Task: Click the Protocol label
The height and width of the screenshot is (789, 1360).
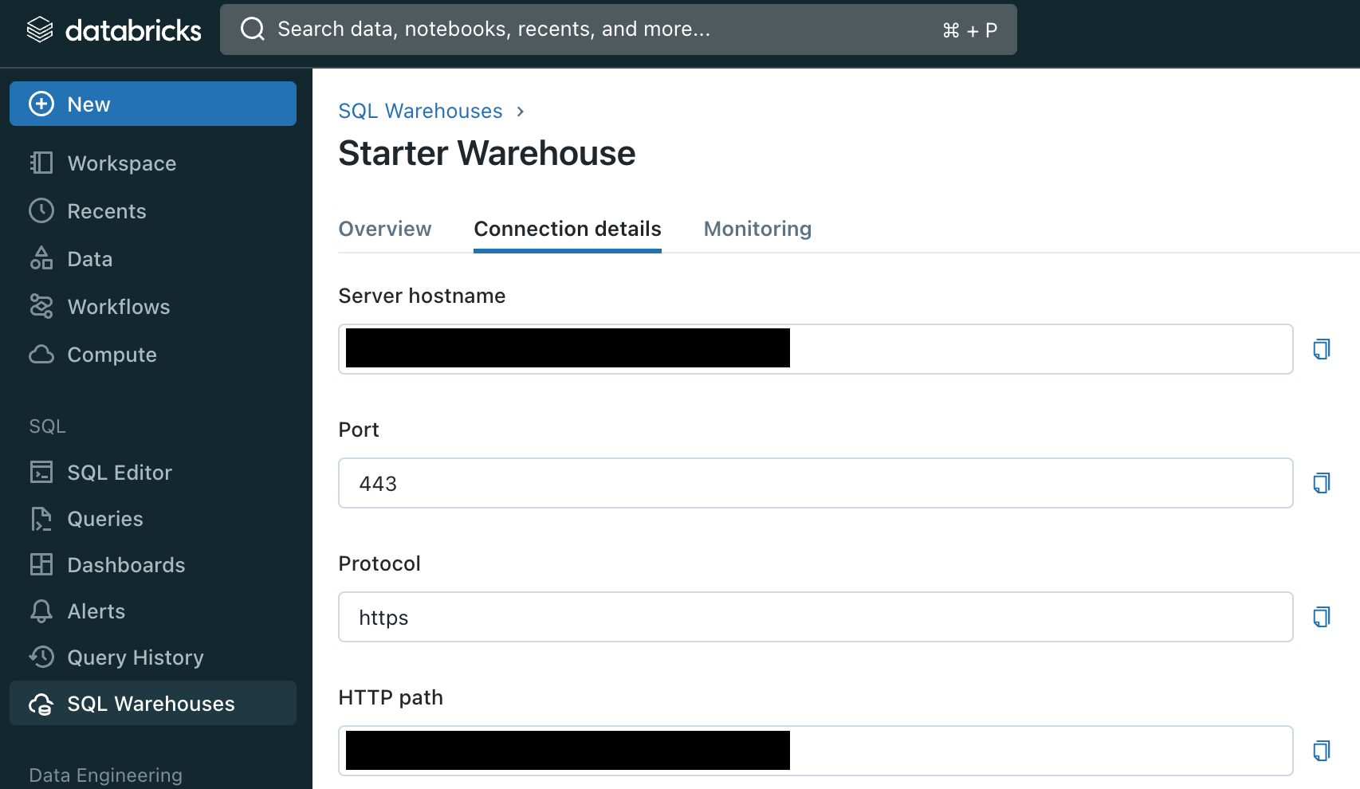Action: [379, 563]
